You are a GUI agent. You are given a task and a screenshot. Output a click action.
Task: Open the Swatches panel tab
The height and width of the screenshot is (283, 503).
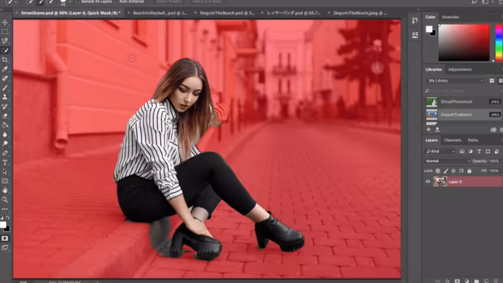click(450, 17)
